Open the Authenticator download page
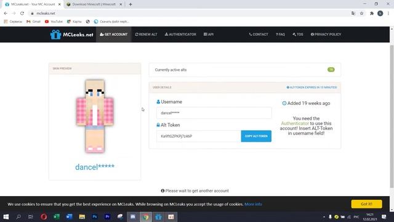The height and width of the screenshot is (222, 394). point(180,35)
